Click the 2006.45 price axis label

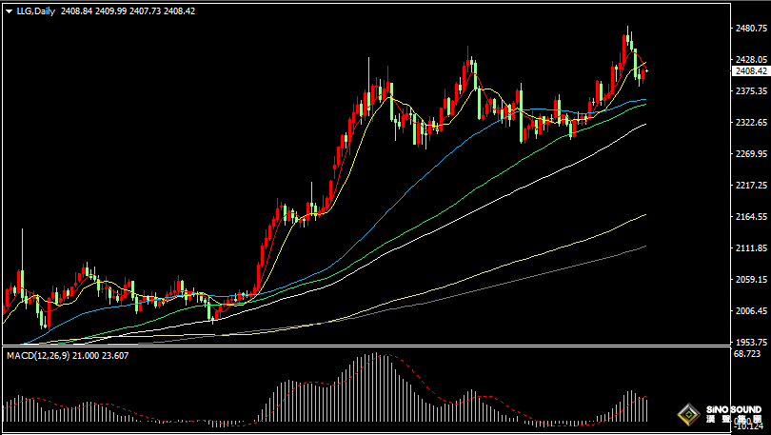[751, 311]
